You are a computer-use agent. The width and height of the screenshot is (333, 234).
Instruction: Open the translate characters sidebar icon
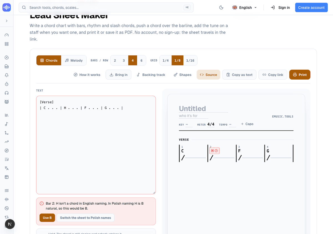(7, 168)
